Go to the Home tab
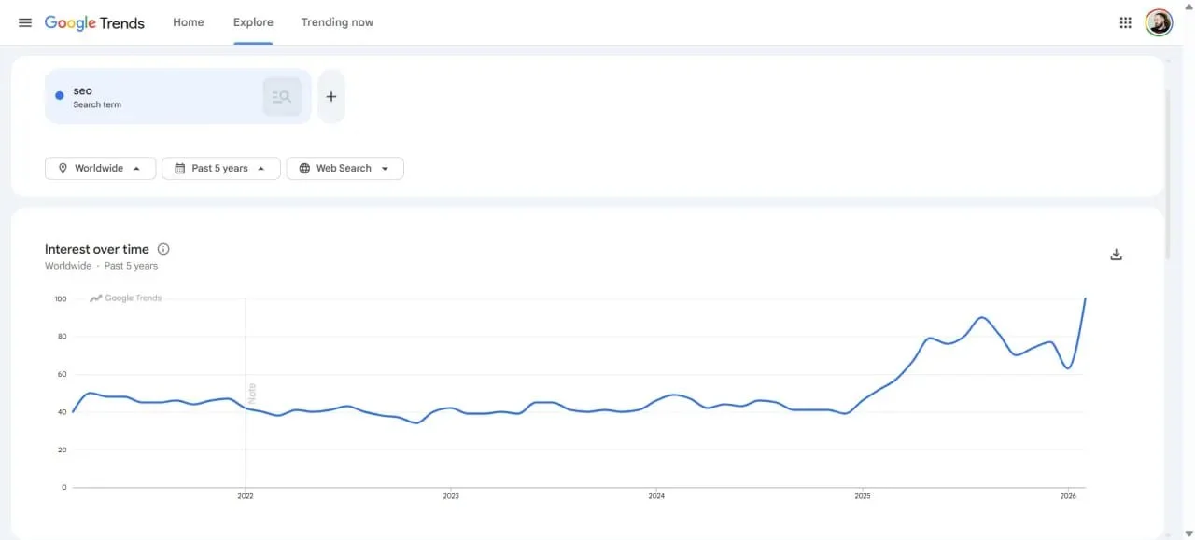The height and width of the screenshot is (540, 1195). coord(188,22)
